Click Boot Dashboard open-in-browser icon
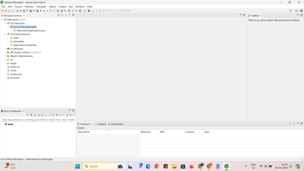 pyautogui.click(x=39, y=115)
